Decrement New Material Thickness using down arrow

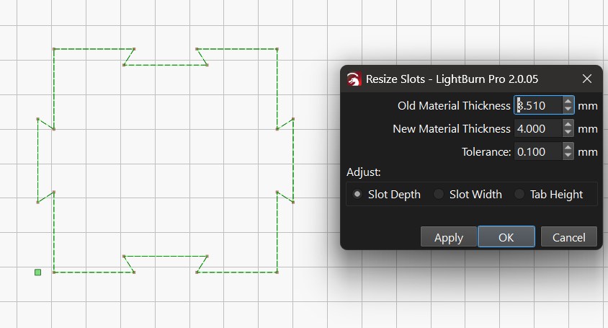point(568,133)
